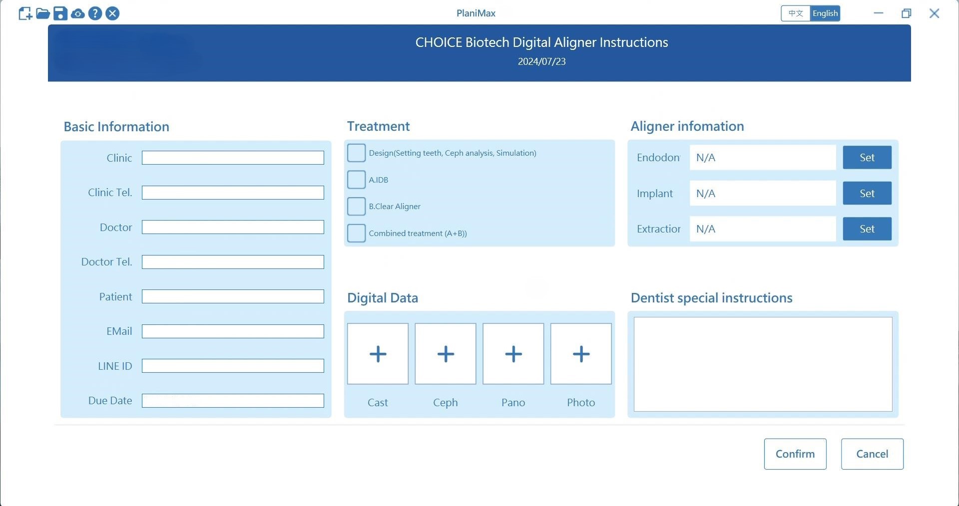Click Set button for Extraction
Image resolution: width=959 pixels, height=506 pixels.
click(x=867, y=229)
